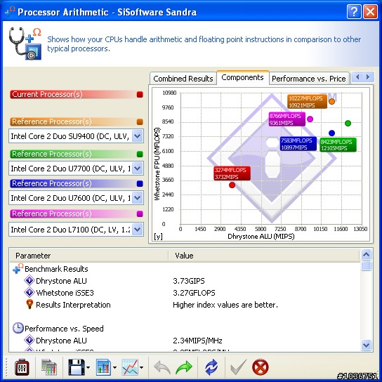Click the tab scroll left arrow
This screenshot has height=382, width=382.
click(357, 77)
